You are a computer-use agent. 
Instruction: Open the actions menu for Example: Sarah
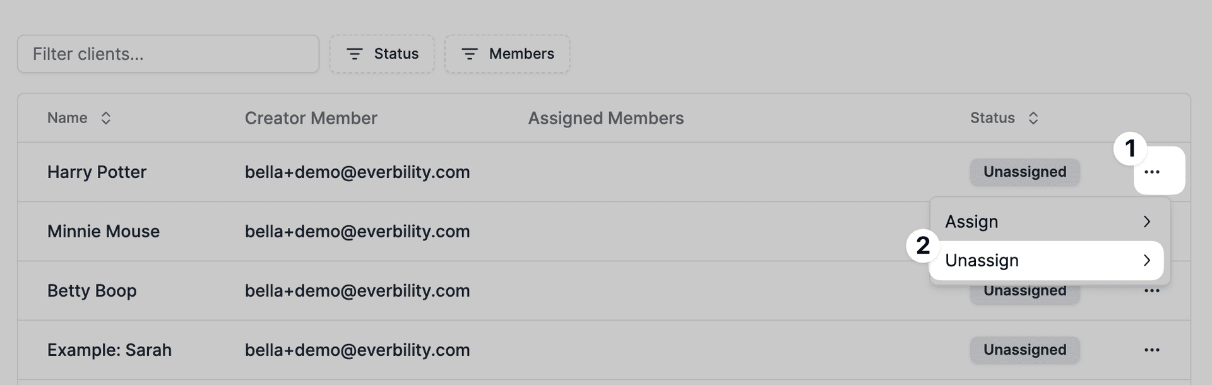[1153, 350]
